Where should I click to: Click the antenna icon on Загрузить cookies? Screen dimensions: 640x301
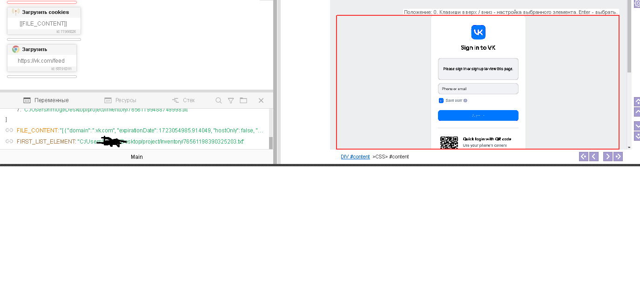click(16, 12)
